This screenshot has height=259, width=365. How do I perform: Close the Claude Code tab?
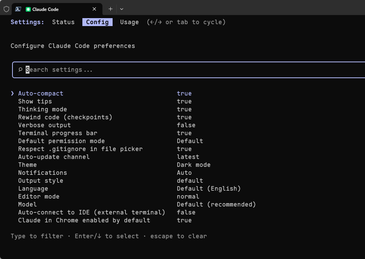point(94,9)
